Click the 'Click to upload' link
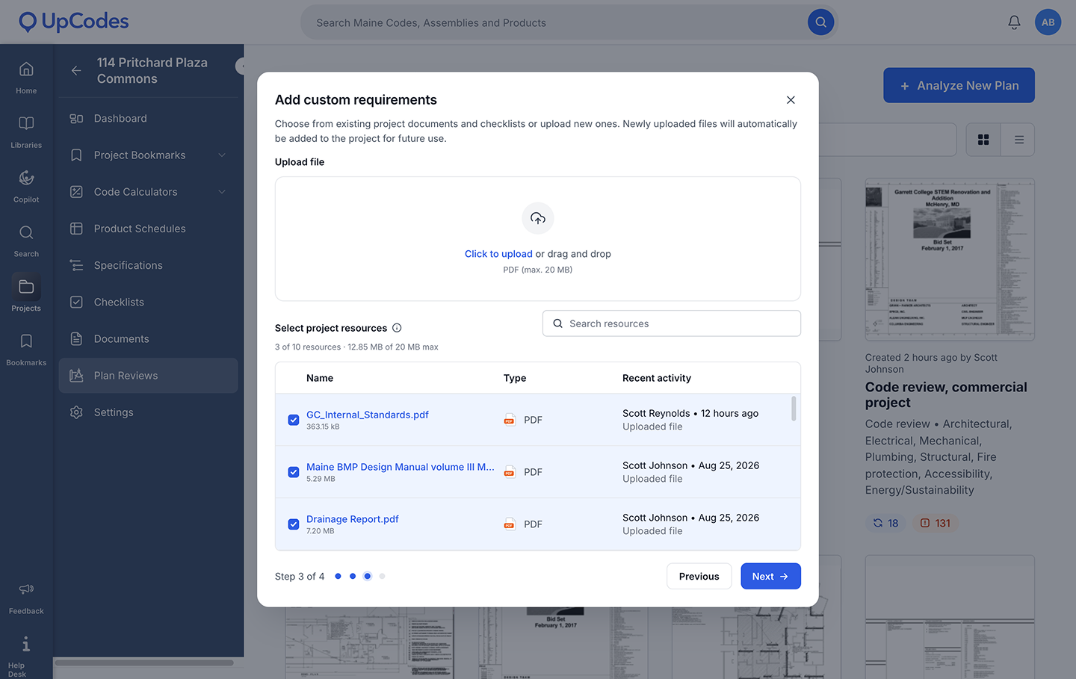 point(498,254)
